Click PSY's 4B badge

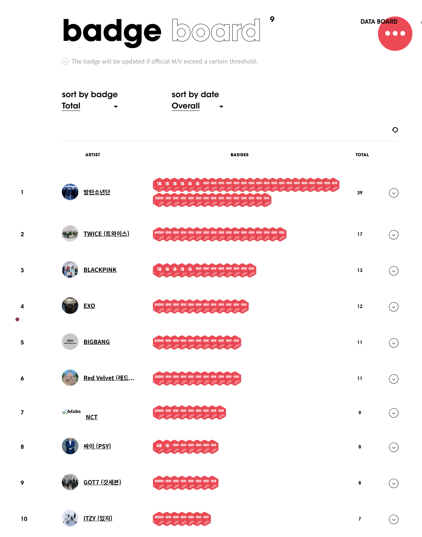point(159,447)
